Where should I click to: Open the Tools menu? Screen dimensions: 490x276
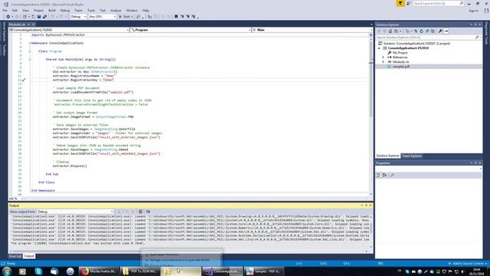point(91,10)
